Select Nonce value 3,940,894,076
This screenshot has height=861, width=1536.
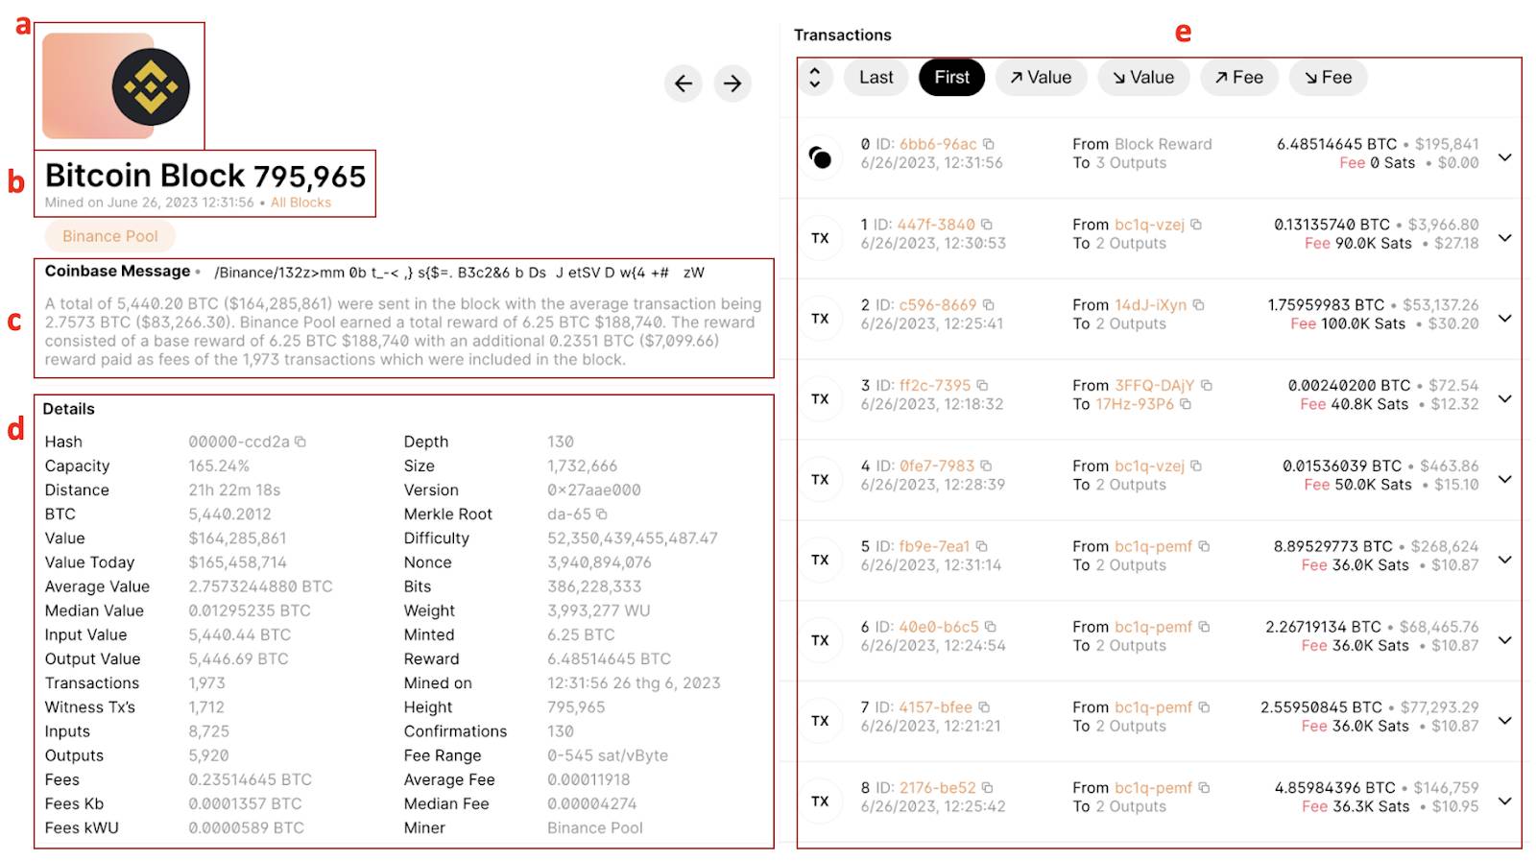click(x=599, y=562)
